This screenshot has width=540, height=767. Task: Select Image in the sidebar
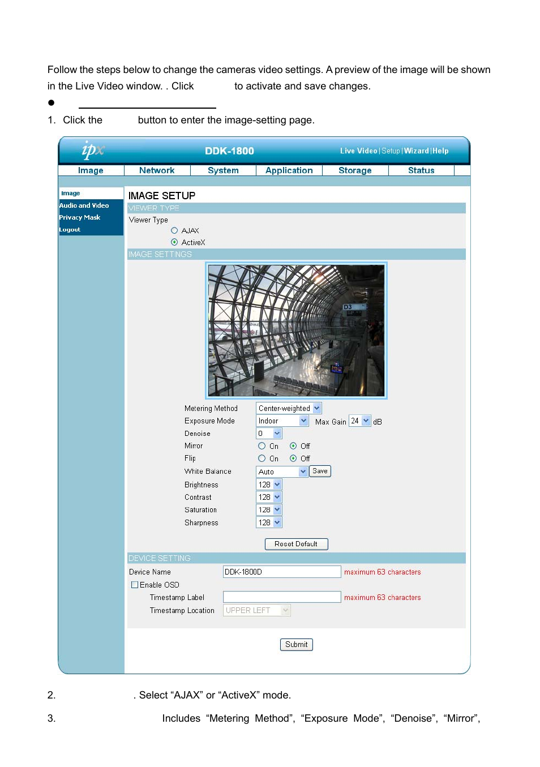91,194
